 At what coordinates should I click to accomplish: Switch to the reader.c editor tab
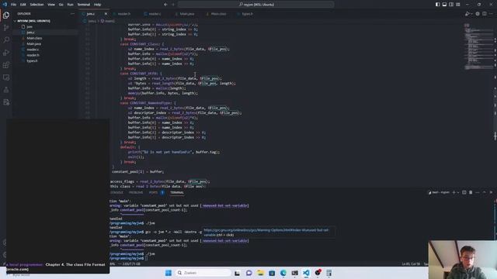point(155,14)
